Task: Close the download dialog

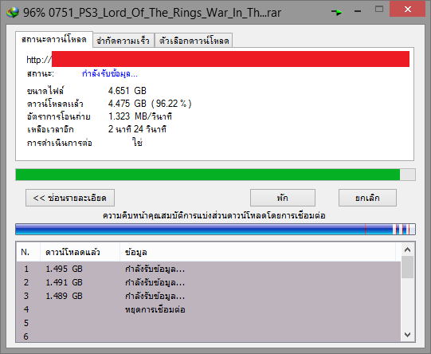Action: (x=407, y=10)
